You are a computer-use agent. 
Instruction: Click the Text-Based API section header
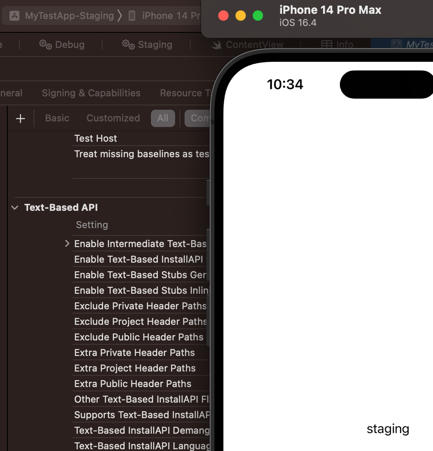pos(61,207)
